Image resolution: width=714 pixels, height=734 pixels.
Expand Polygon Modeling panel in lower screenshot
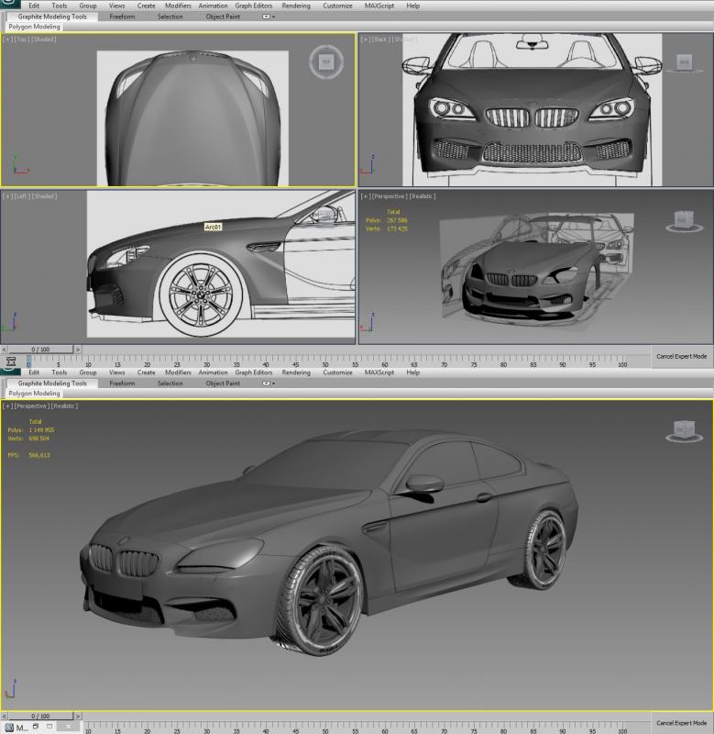[x=34, y=394]
